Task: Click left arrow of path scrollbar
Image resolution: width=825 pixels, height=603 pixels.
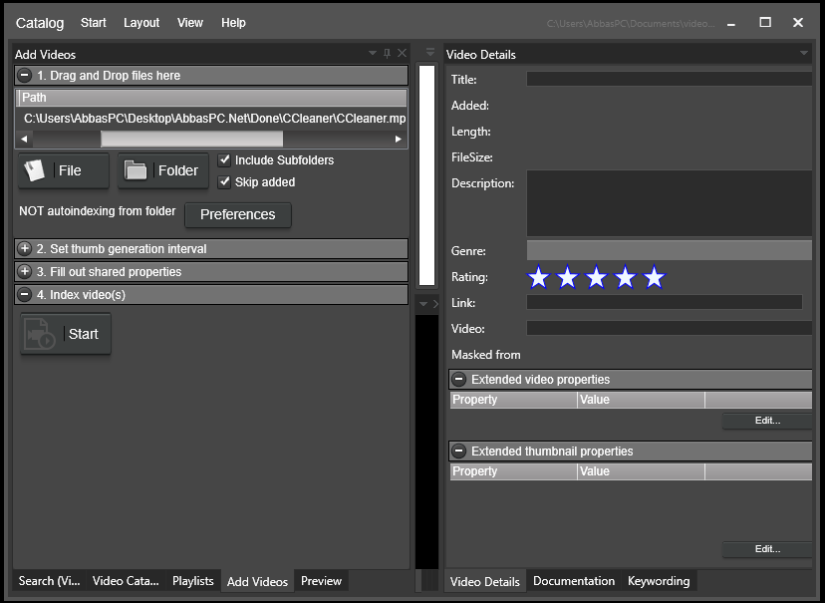Action: click(x=24, y=139)
